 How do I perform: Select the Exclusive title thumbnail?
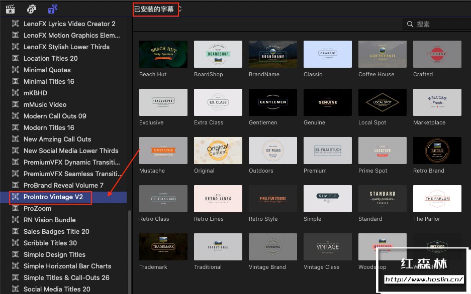tap(163, 102)
